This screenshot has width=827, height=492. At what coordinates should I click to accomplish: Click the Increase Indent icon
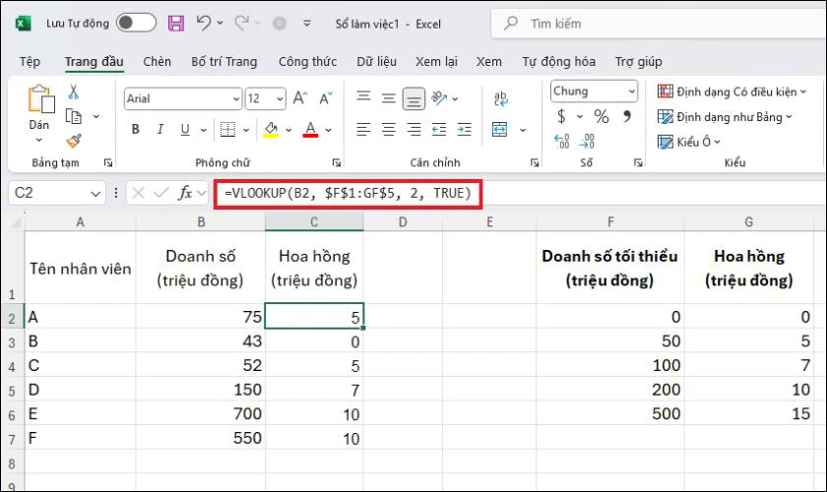(464, 129)
